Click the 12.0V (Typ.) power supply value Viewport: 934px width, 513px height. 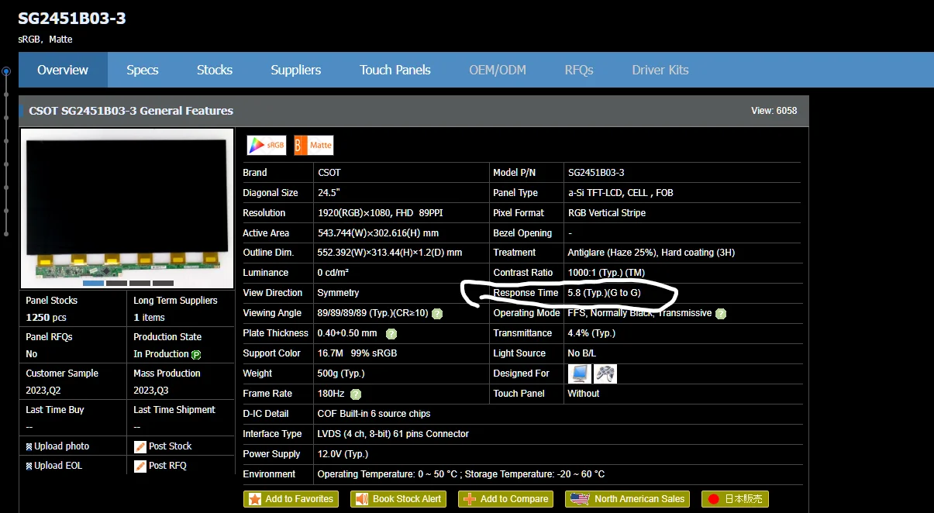point(343,454)
